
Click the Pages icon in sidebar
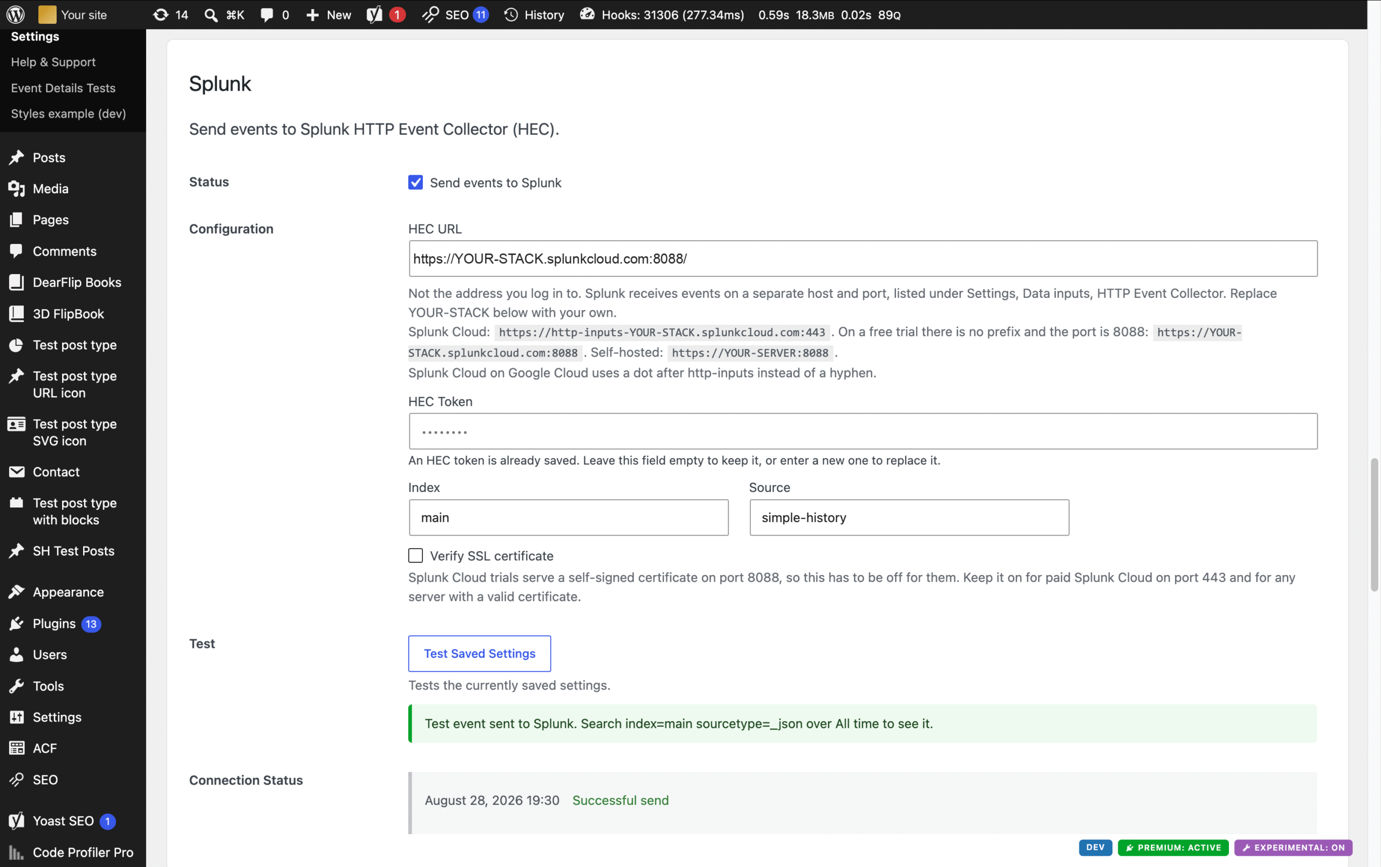(x=17, y=220)
